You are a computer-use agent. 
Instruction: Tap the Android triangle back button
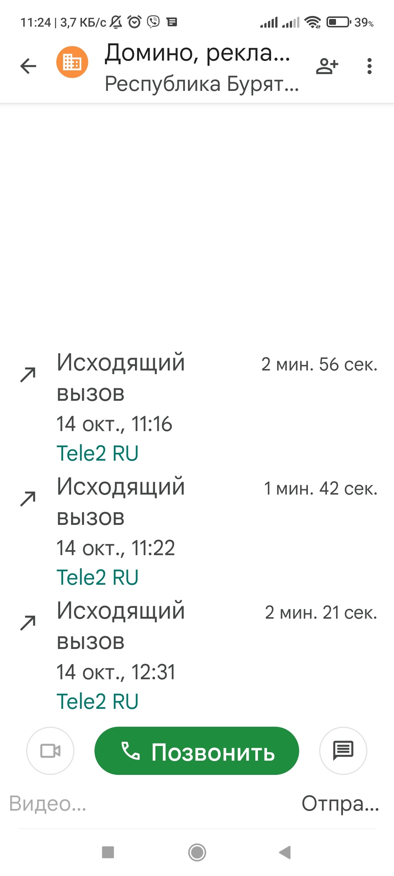click(x=285, y=852)
